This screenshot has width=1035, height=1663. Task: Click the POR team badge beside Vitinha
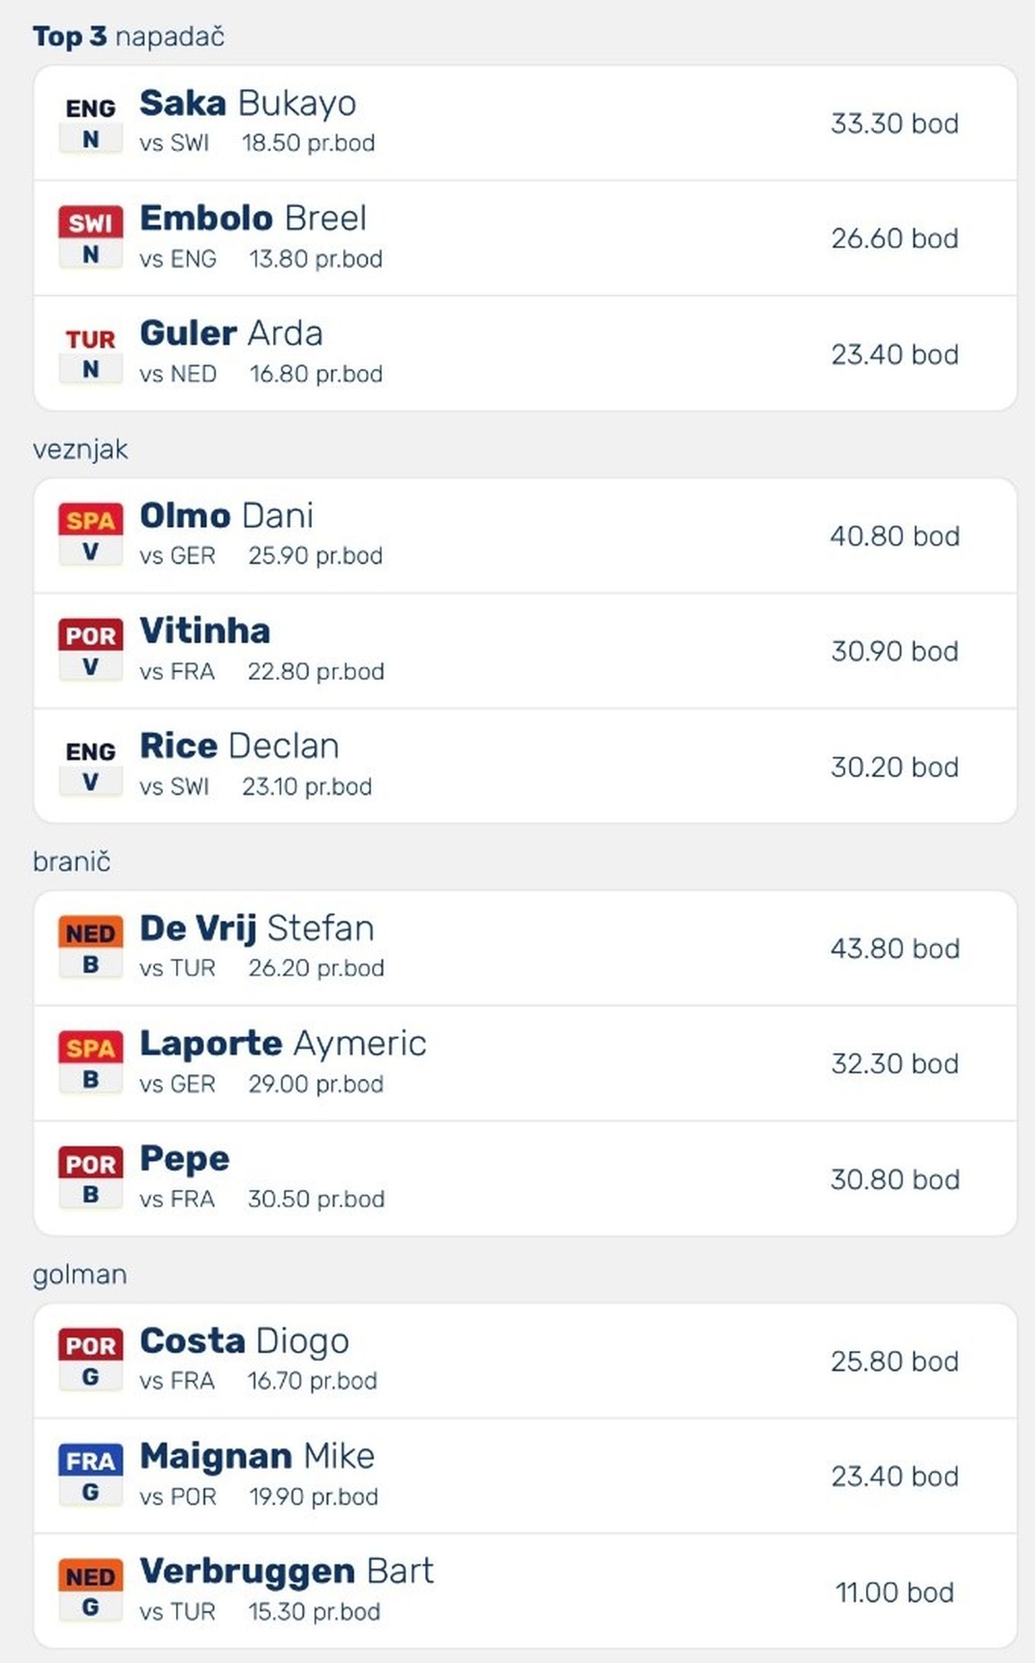90,636
